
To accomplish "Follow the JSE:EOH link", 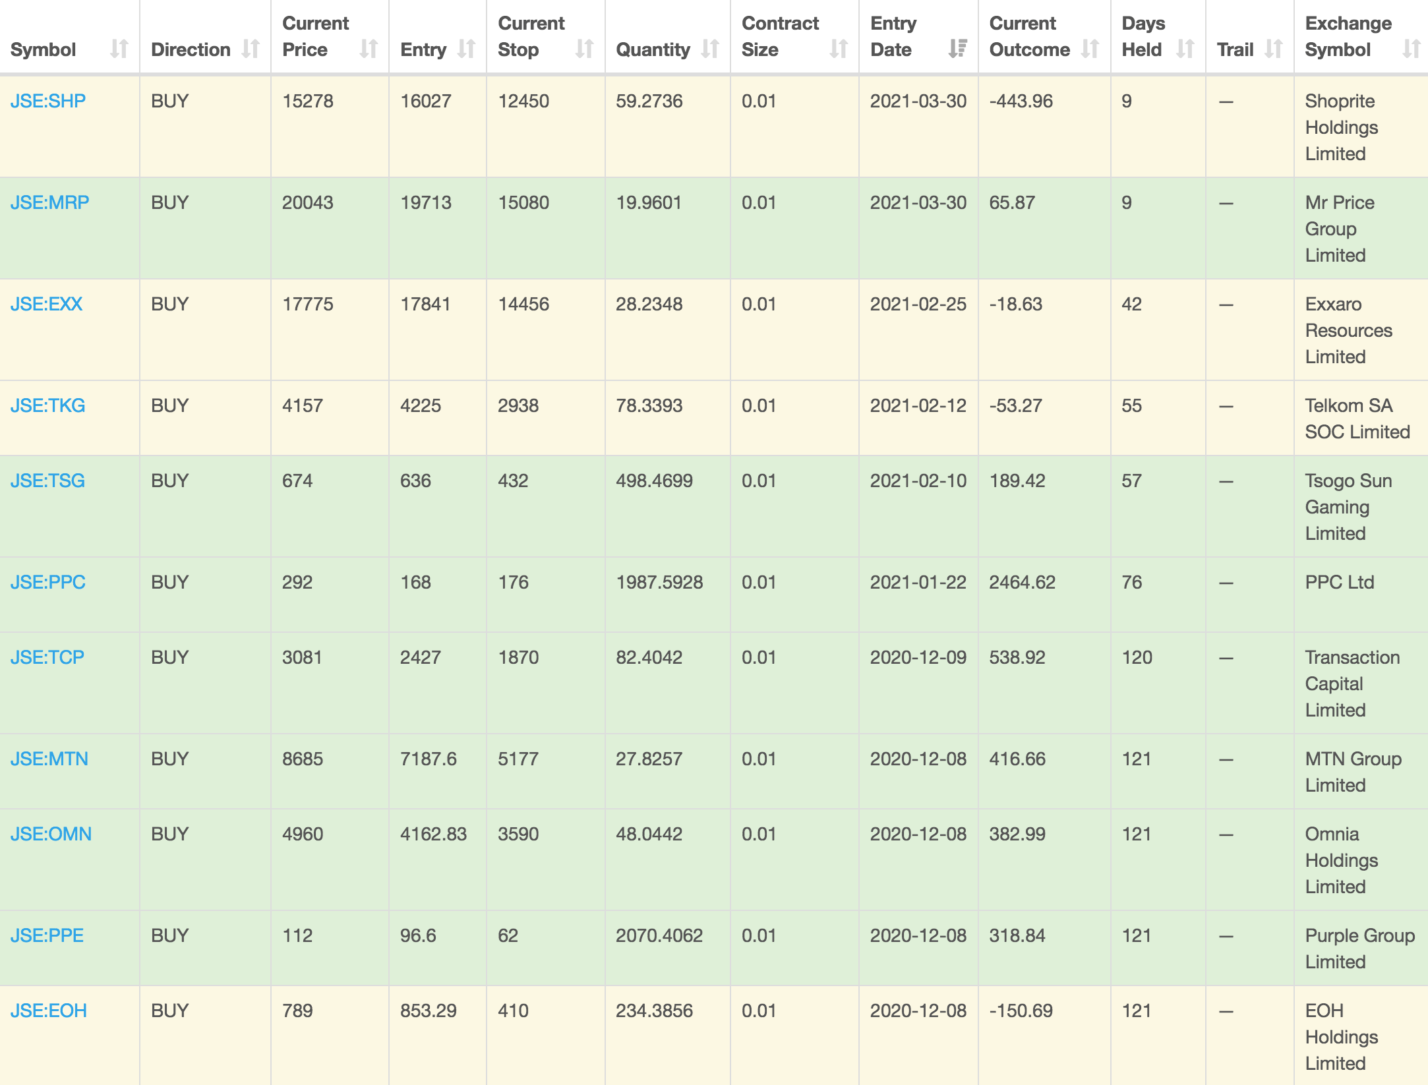I will click(x=49, y=1011).
